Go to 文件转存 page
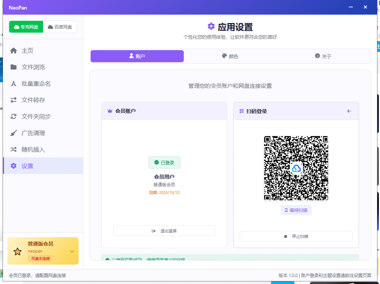The width and height of the screenshot is (380, 284). tap(43, 100)
